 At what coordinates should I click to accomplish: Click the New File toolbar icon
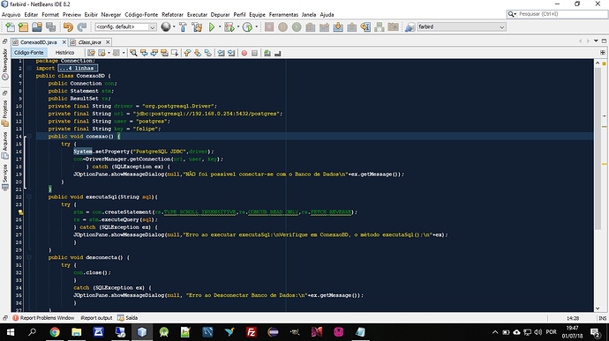[x=10, y=26]
